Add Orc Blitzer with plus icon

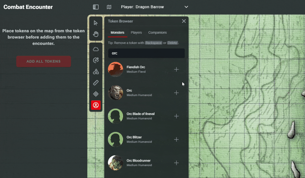pyautogui.click(x=176, y=139)
